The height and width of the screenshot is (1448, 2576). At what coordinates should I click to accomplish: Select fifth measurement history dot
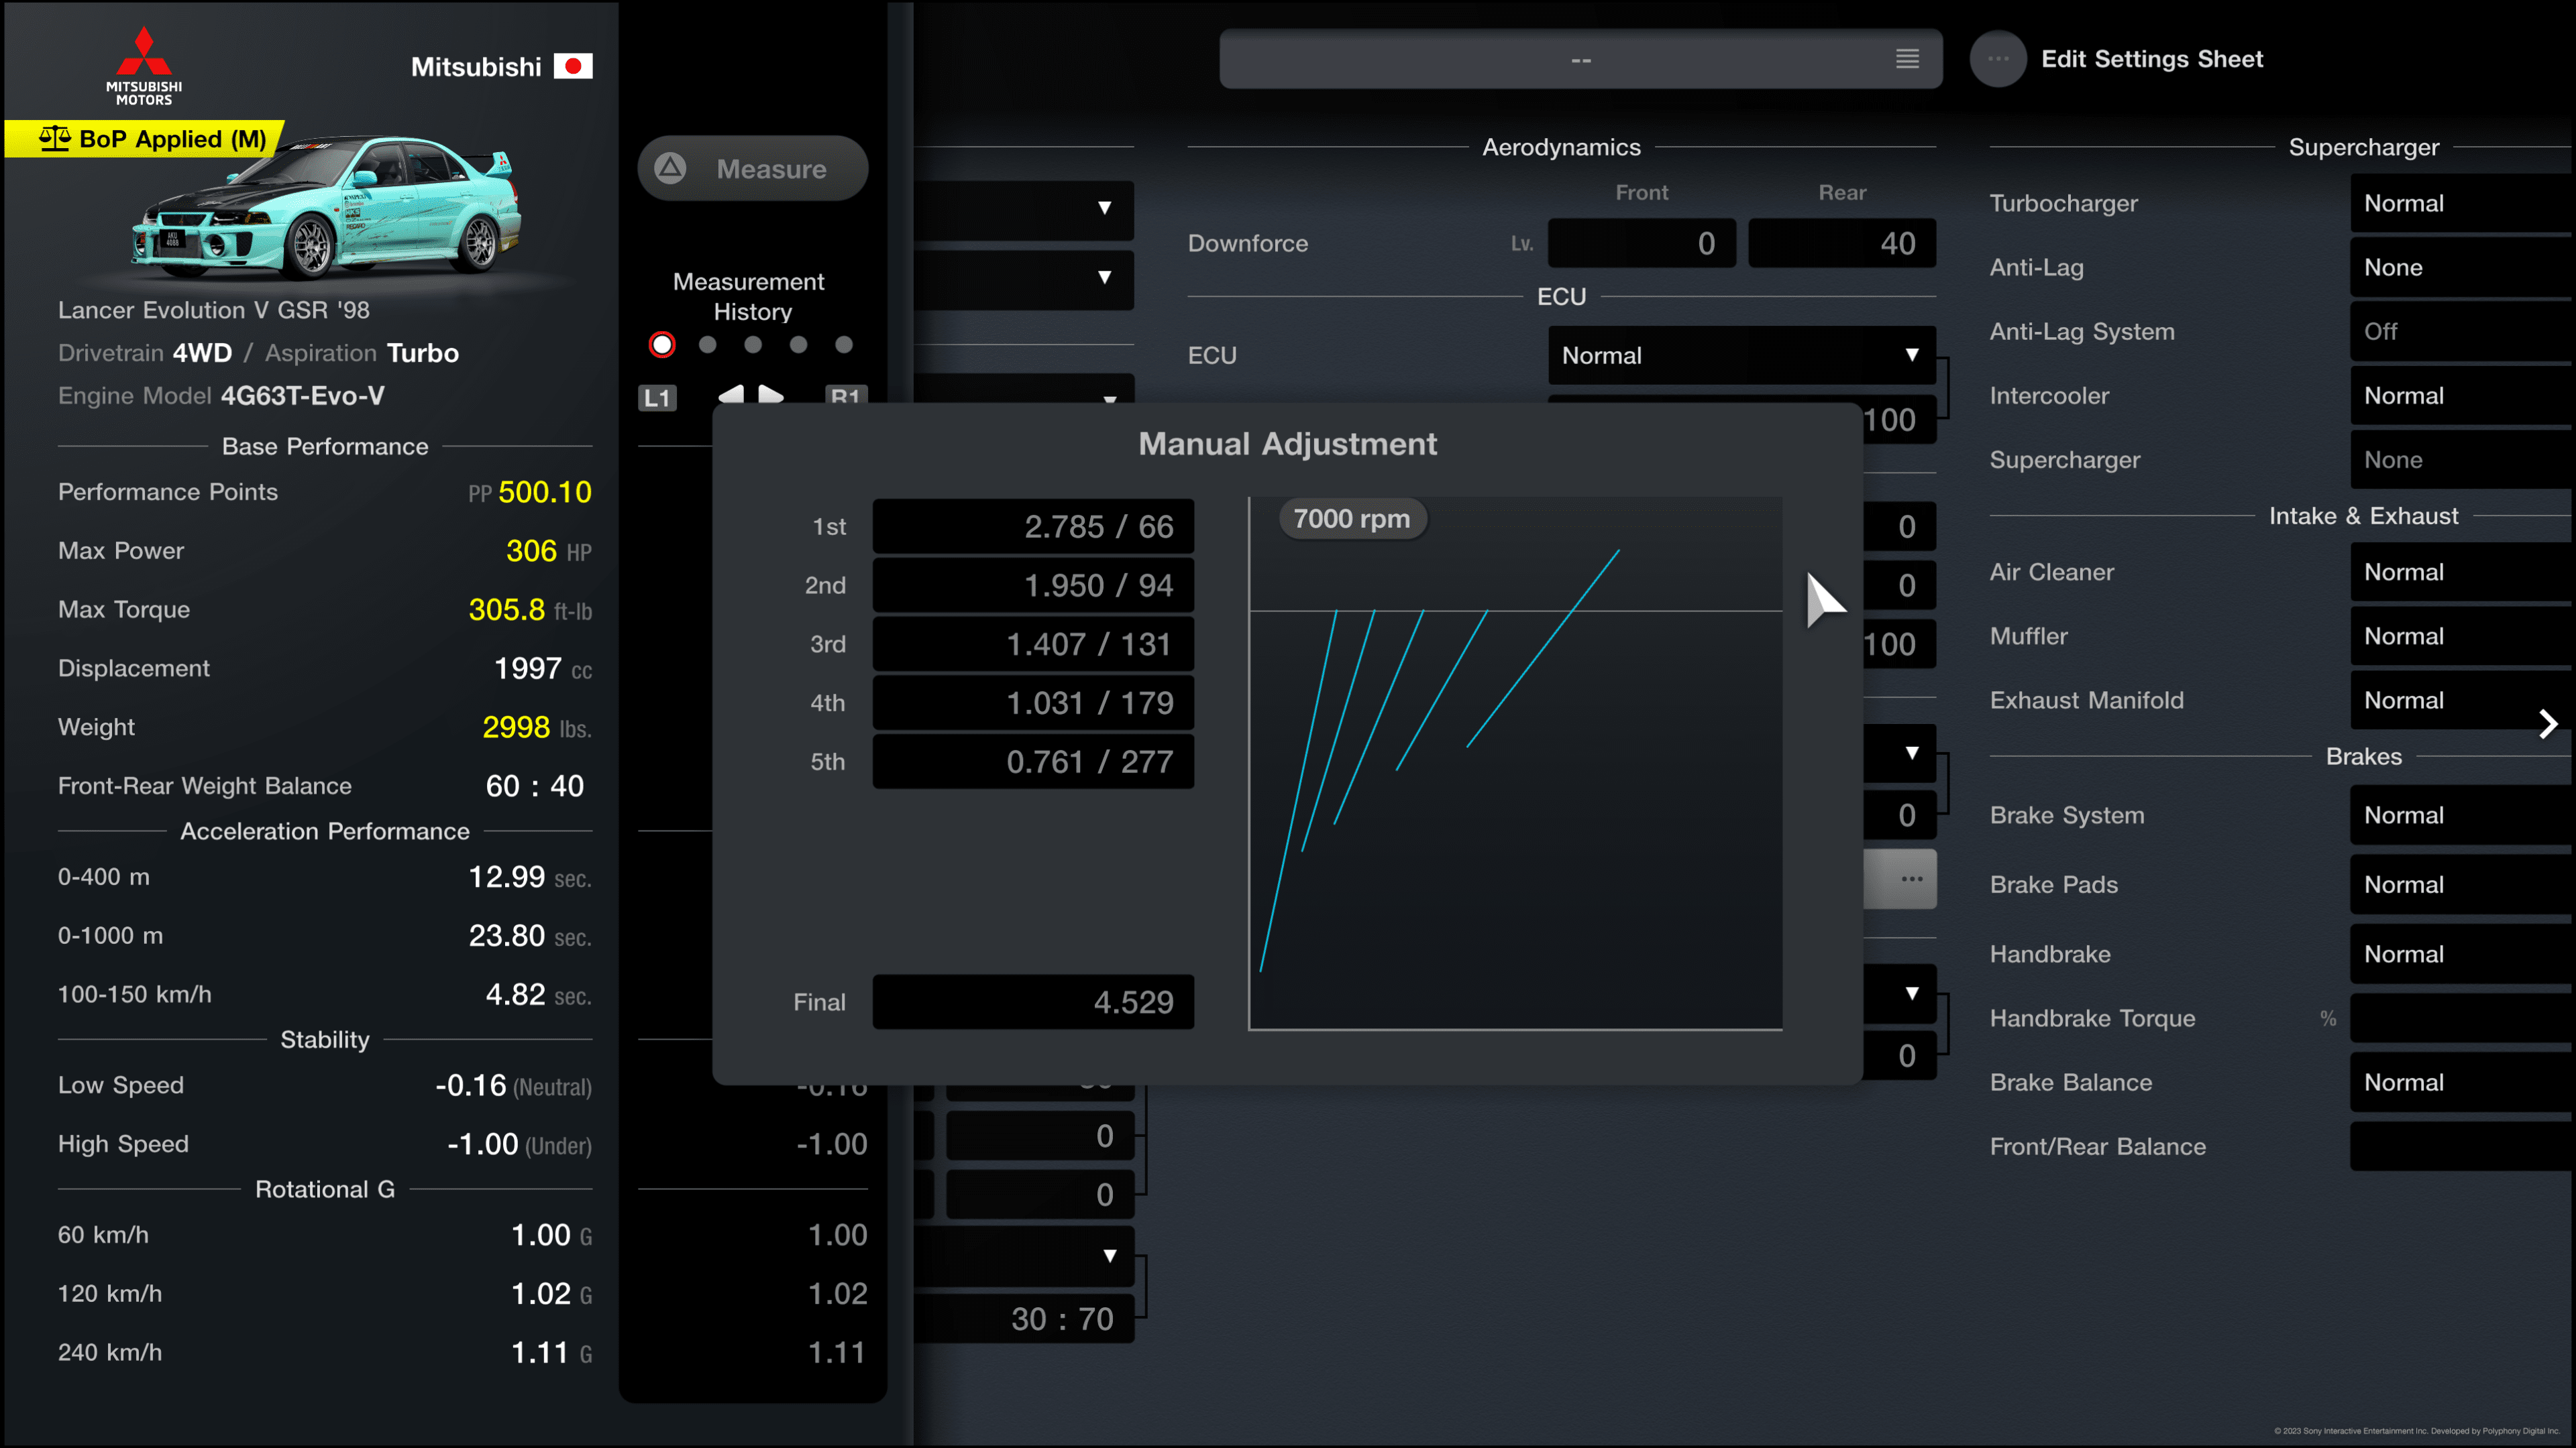[844, 345]
